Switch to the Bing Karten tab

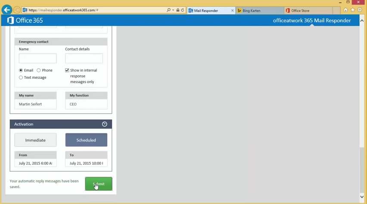pyautogui.click(x=259, y=10)
